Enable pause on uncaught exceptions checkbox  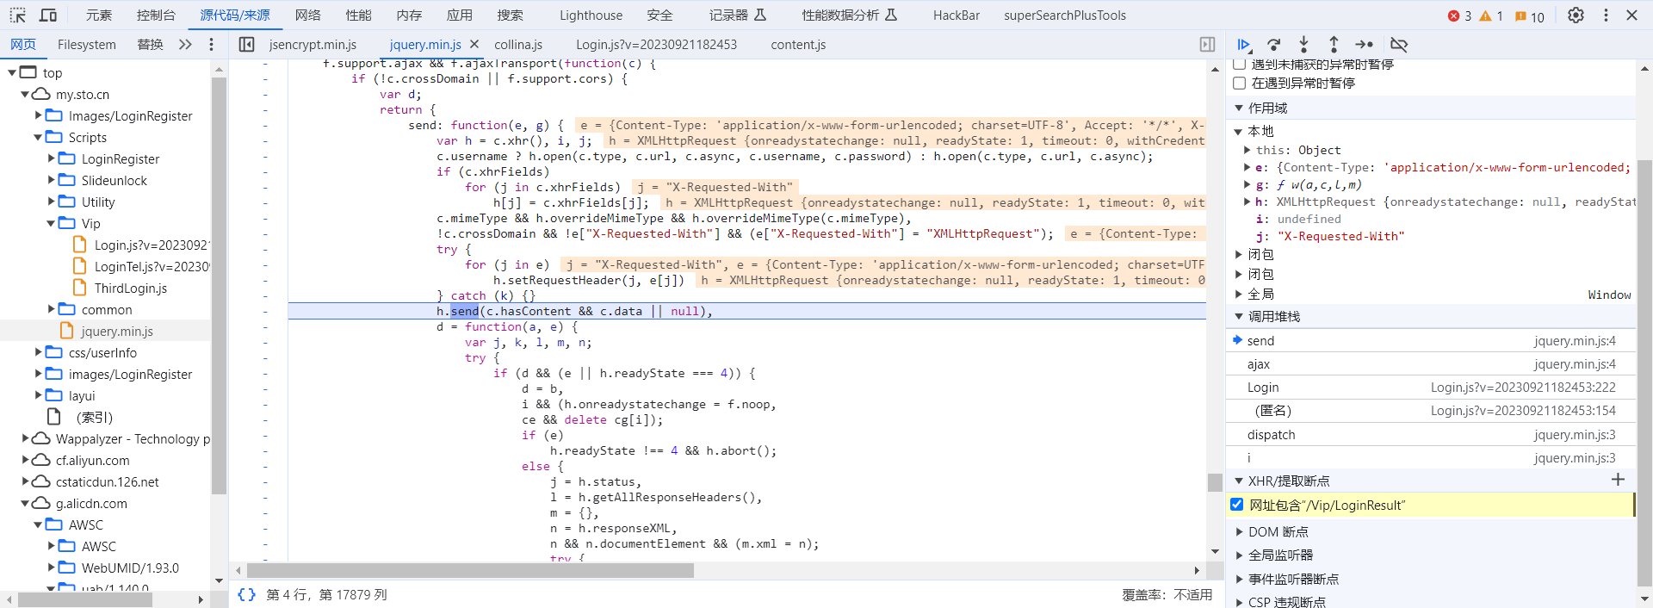pos(1240,65)
